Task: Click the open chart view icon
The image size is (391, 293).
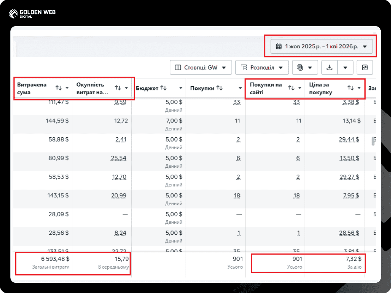Action: [365, 67]
